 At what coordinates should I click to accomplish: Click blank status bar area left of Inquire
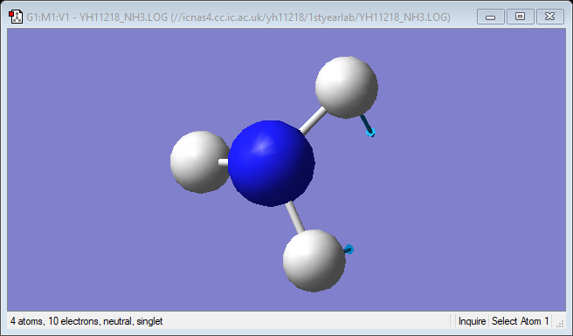307,321
